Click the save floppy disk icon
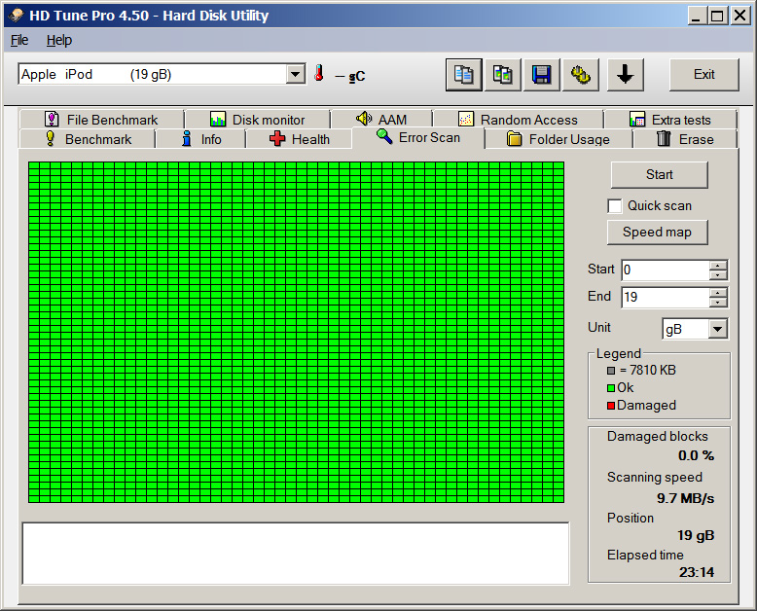The height and width of the screenshot is (611, 757). tap(542, 75)
